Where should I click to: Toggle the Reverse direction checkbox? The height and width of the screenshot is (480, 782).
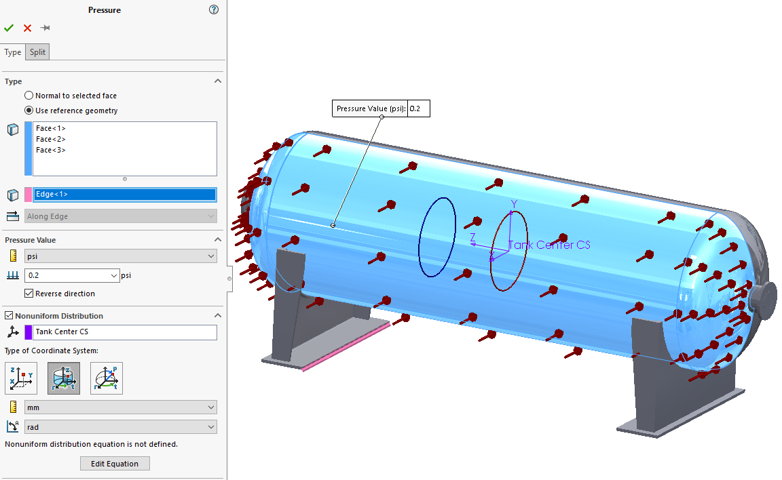point(29,294)
